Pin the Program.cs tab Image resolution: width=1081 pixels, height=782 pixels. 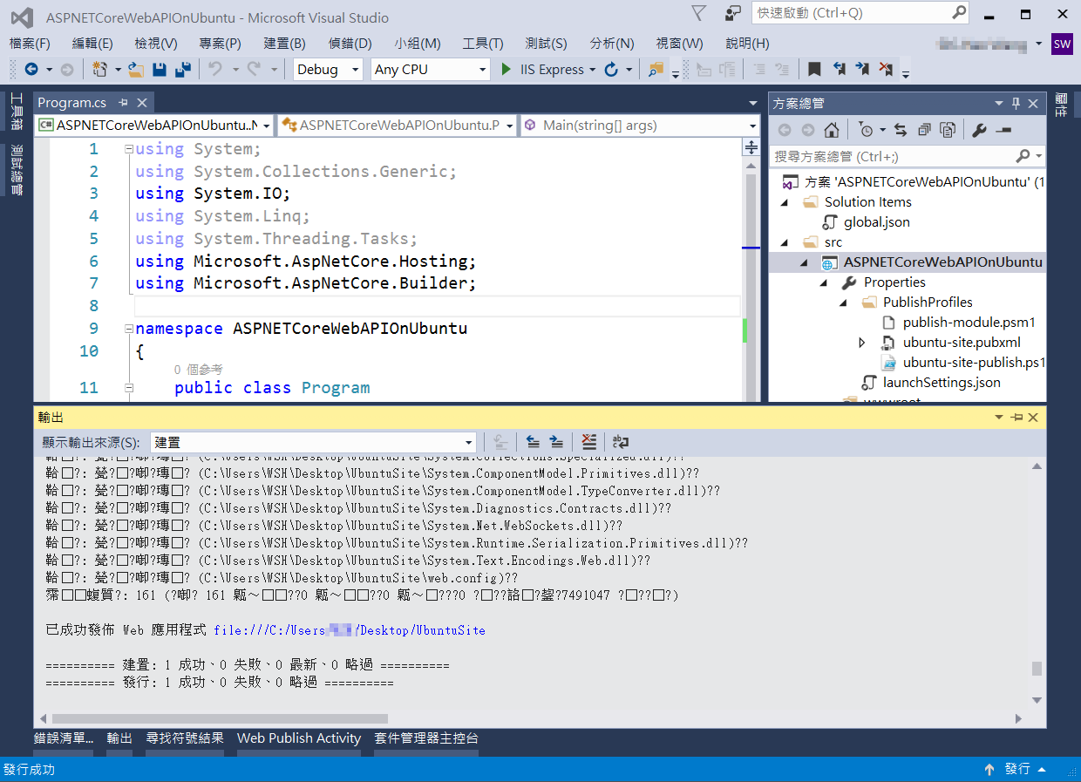[123, 103]
